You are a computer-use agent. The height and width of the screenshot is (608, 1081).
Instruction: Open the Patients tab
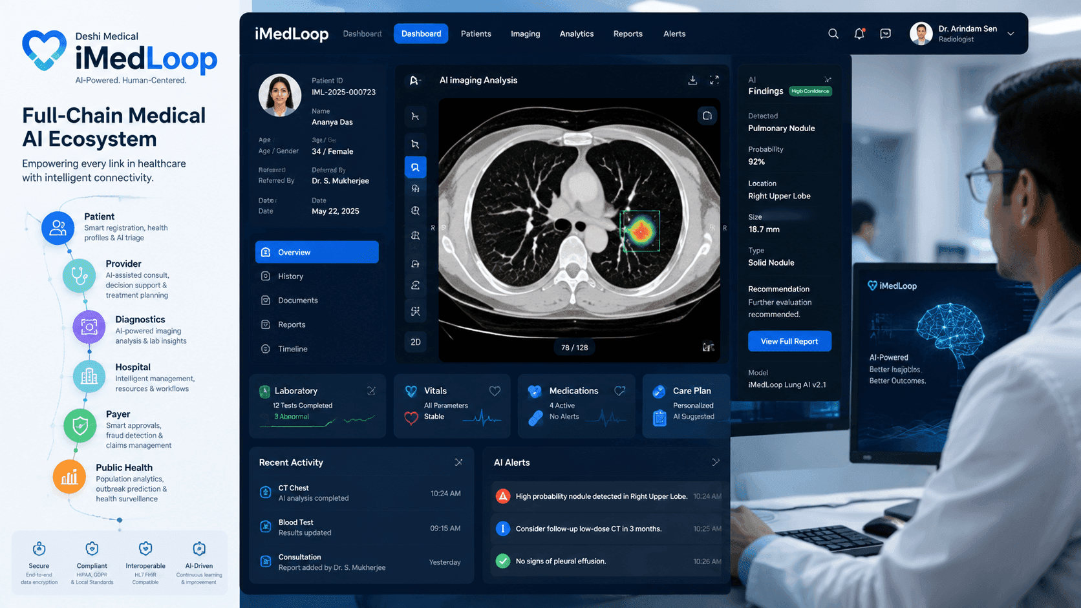(x=476, y=34)
